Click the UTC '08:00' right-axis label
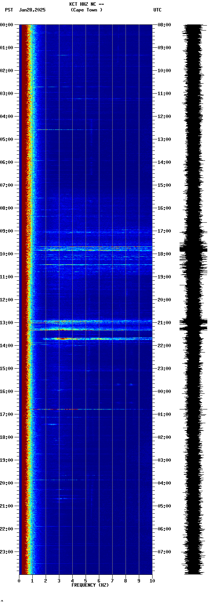The image size is (210, 605). (x=164, y=25)
